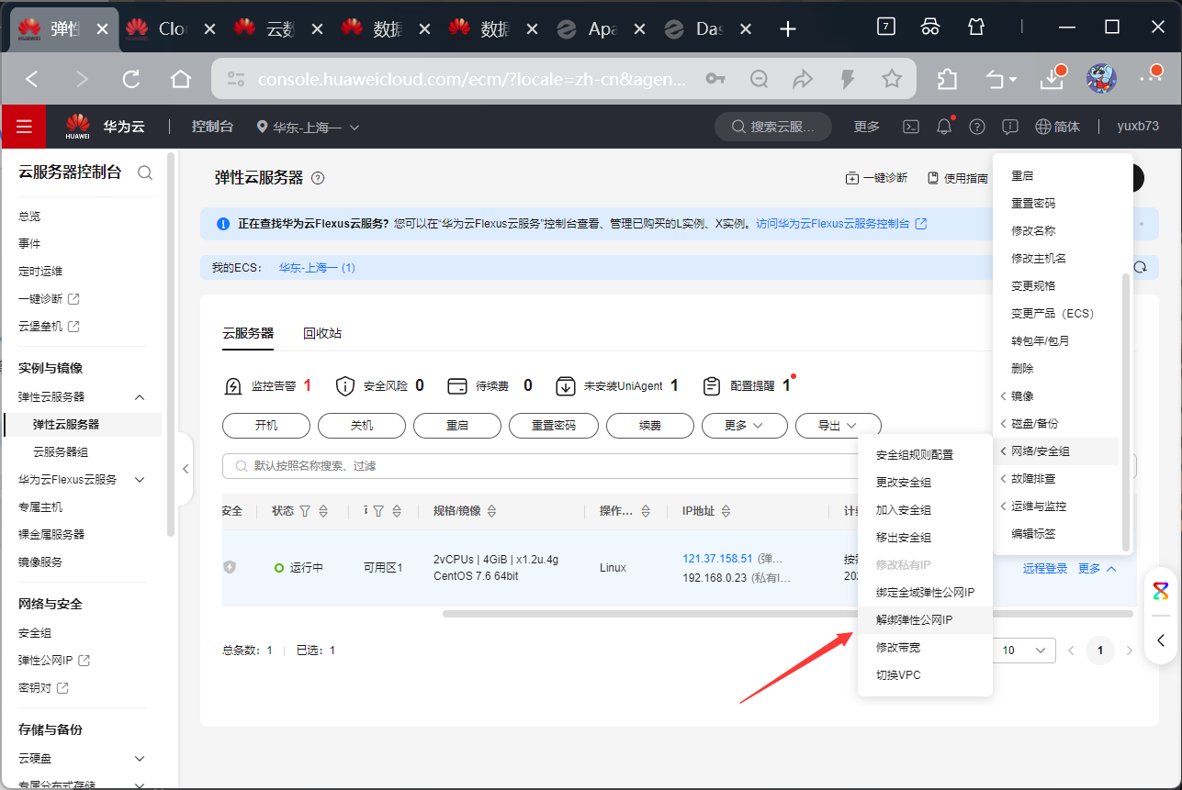Image resolution: width=1182 pixels, height=790 pixels.
Task: Open 远程登录 link for server
Action: point(1045,569)
